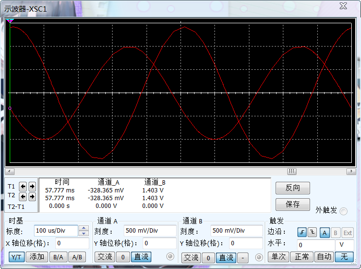Click Channel B scale 500 mV/Div field

pyautogui.click(x=236, y=231)
